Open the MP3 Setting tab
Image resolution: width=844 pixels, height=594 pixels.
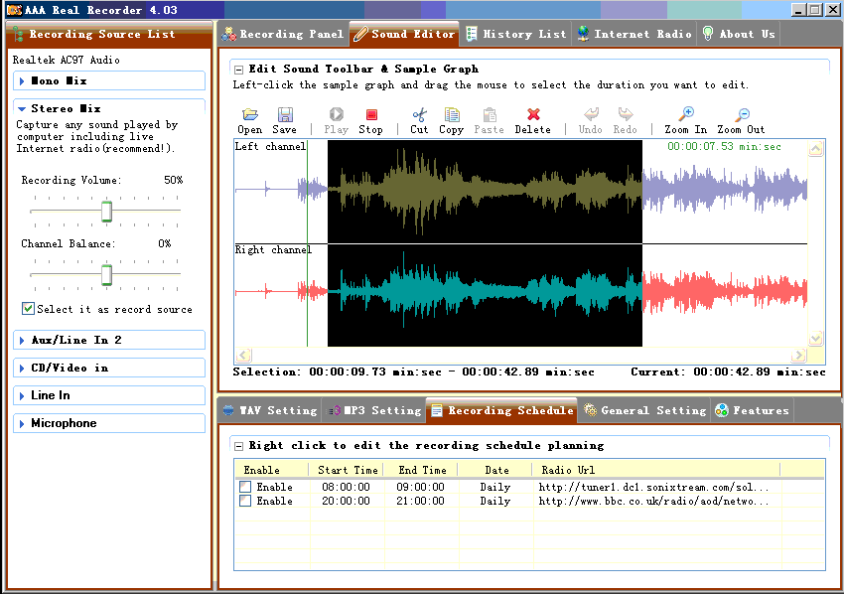click(x=377, y=409)
